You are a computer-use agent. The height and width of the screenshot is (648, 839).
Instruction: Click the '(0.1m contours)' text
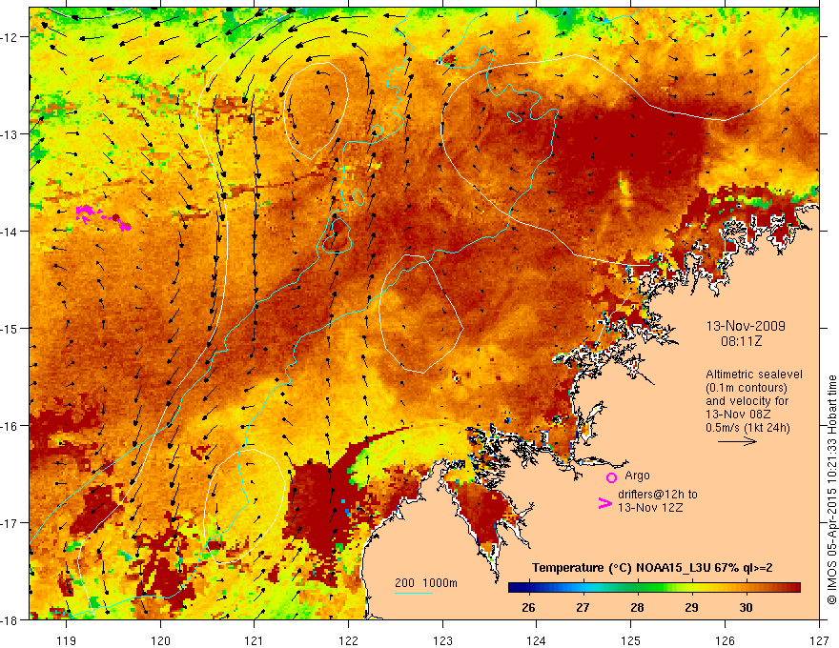coord(747,388)
